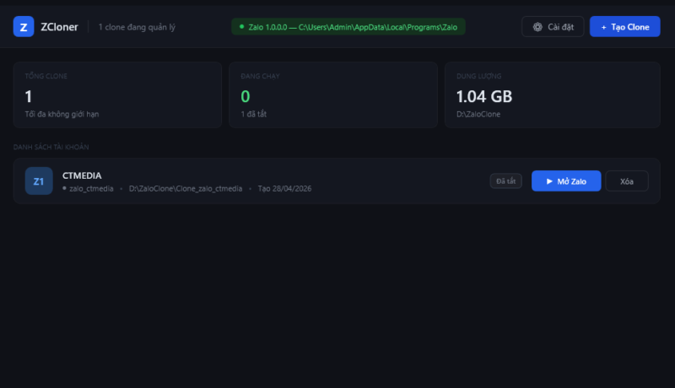Click the Zalo install path banner

[348, 27]
